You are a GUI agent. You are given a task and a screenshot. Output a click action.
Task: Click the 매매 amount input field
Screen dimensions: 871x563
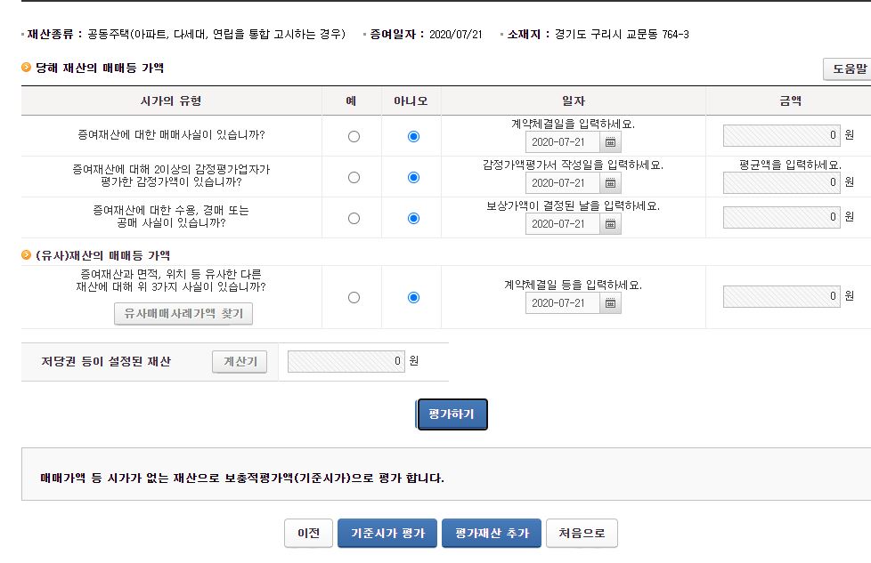(781, 136)
